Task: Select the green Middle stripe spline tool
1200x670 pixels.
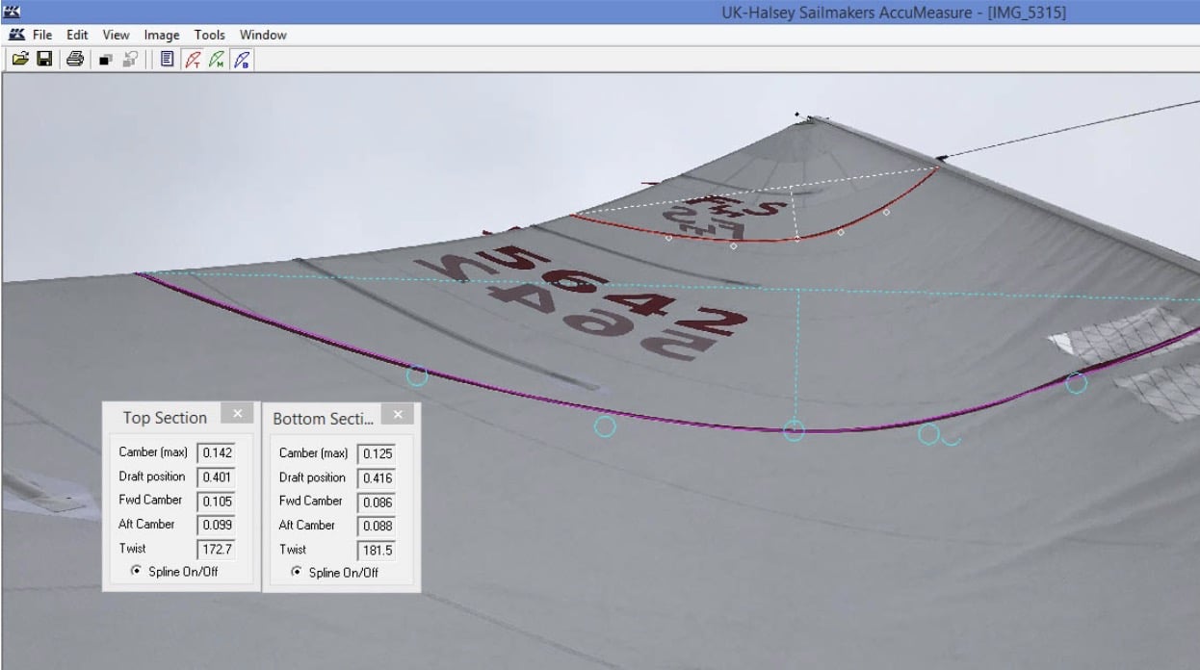Action: coord(216,59)
